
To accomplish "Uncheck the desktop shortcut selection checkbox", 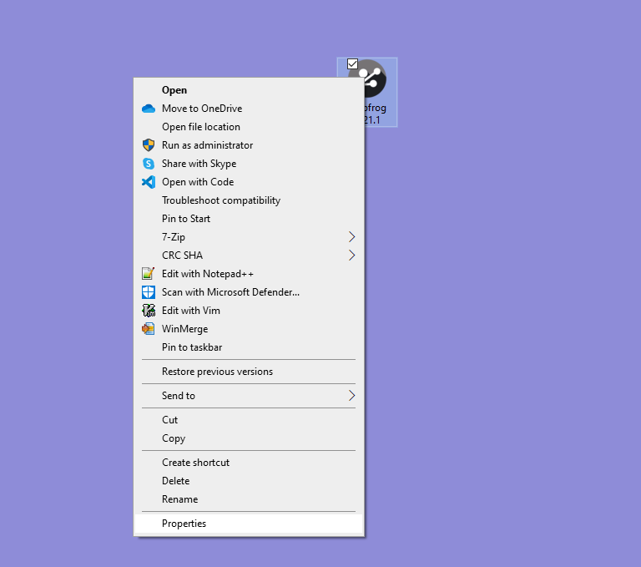I will click(x=352, y=64).
